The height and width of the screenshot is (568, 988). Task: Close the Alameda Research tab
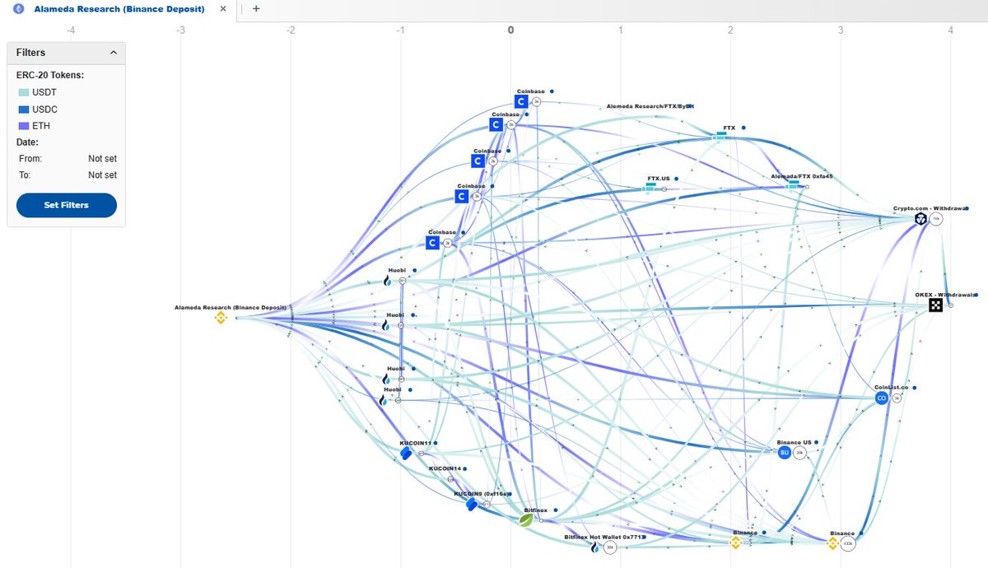tap(223, 9)
